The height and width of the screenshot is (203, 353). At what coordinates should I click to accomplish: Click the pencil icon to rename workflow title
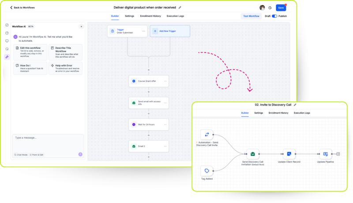(180, 7)
